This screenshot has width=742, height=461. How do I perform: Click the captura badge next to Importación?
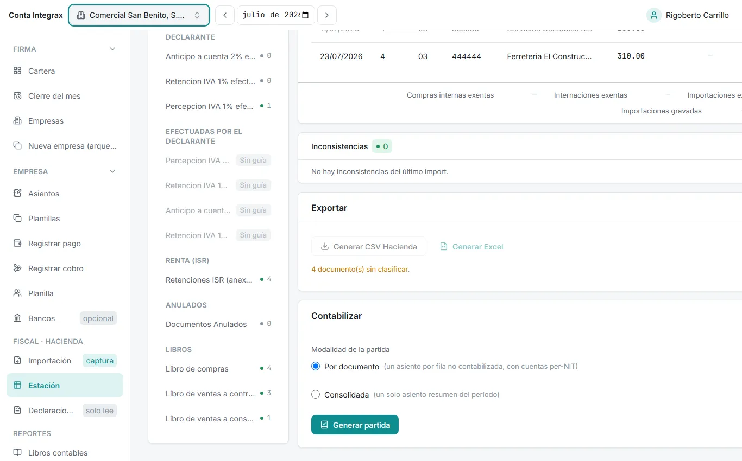coord(100,361)
